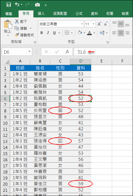The image size is (133, 196).
Task: Toggle Bold formatting
Action: click(x=42, y=33)
